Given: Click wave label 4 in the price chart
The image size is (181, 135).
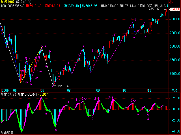Looking at the screenshot, I should 145,41.
